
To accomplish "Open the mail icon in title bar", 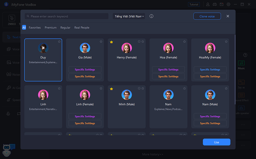I will pyautogui.click(x=221, y=4).
